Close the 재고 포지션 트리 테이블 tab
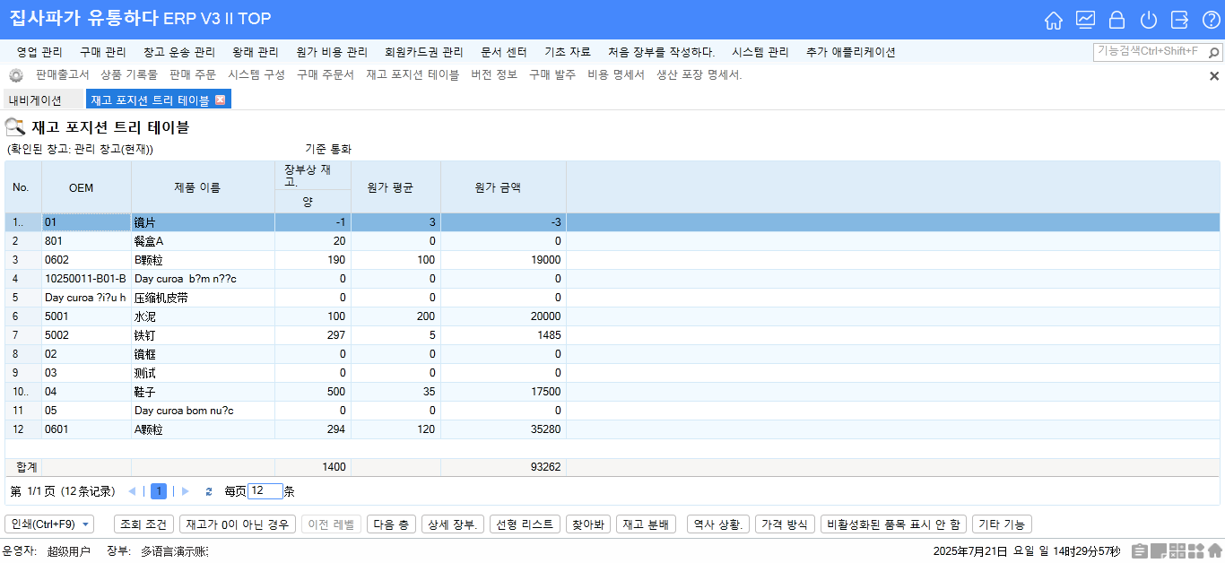1225x563 pixels. point(221,100)
